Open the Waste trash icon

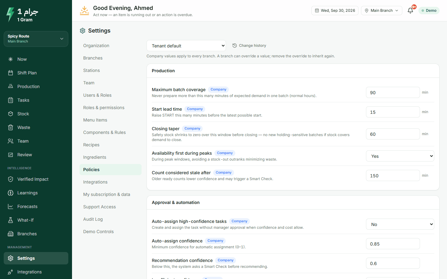point(11,127)
